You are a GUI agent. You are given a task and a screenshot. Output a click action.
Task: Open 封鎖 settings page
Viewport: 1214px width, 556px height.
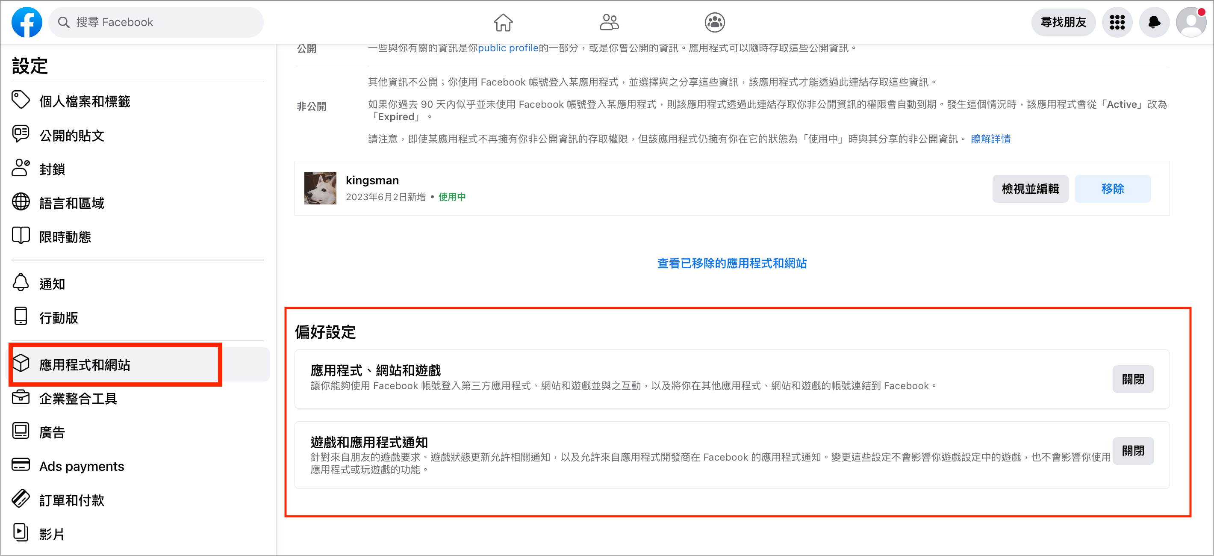coord(138,169)
